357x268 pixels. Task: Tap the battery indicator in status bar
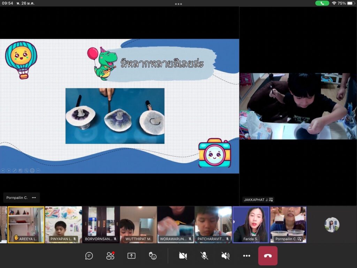(x=350, y=3)
